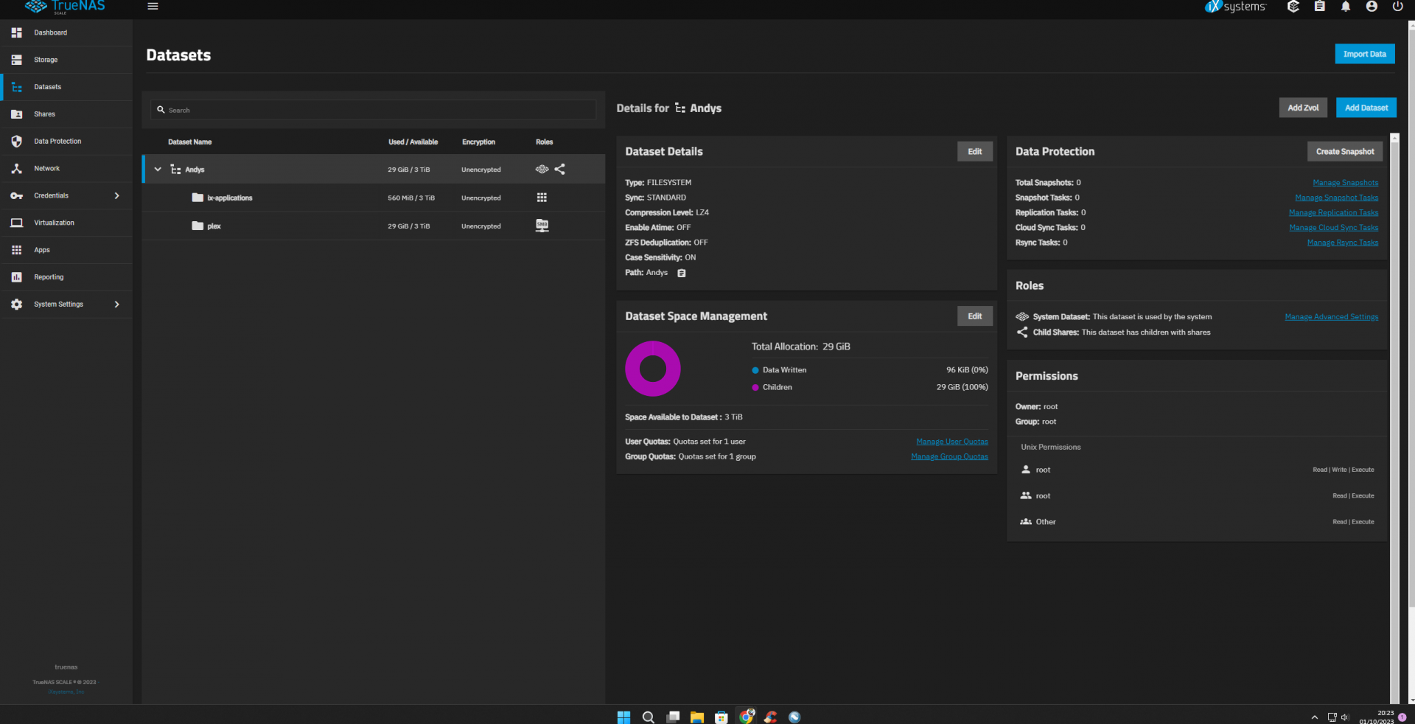Click the Shares sidebar icon
Image resolution: width=1415 pixels, height=724 pixels.
click(16, 114)
